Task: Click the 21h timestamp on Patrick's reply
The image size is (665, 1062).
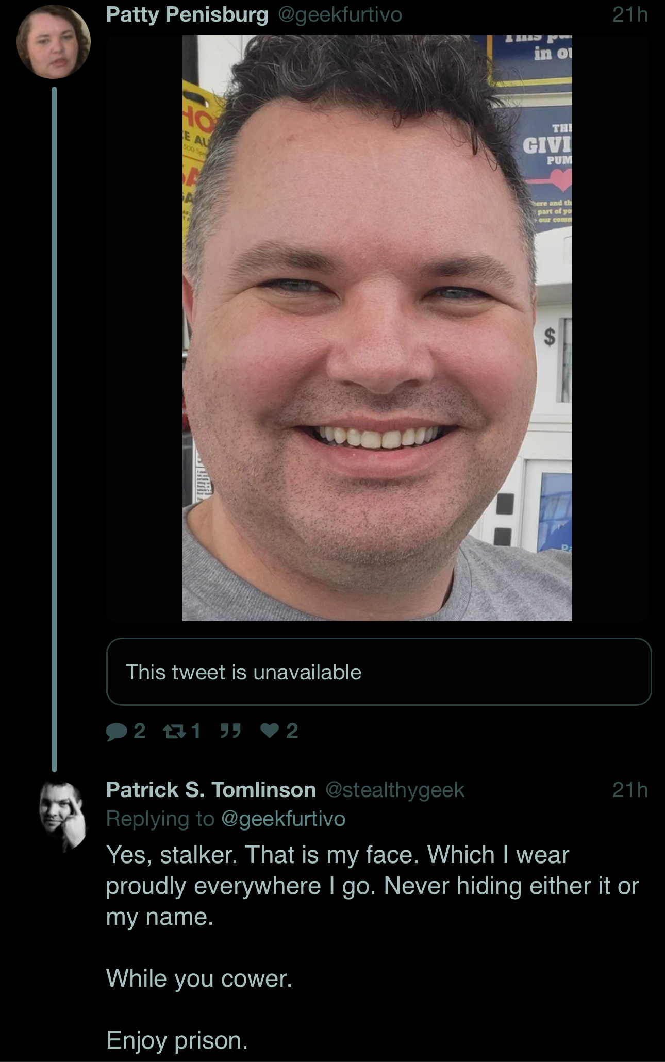Action: click(630, 790)
